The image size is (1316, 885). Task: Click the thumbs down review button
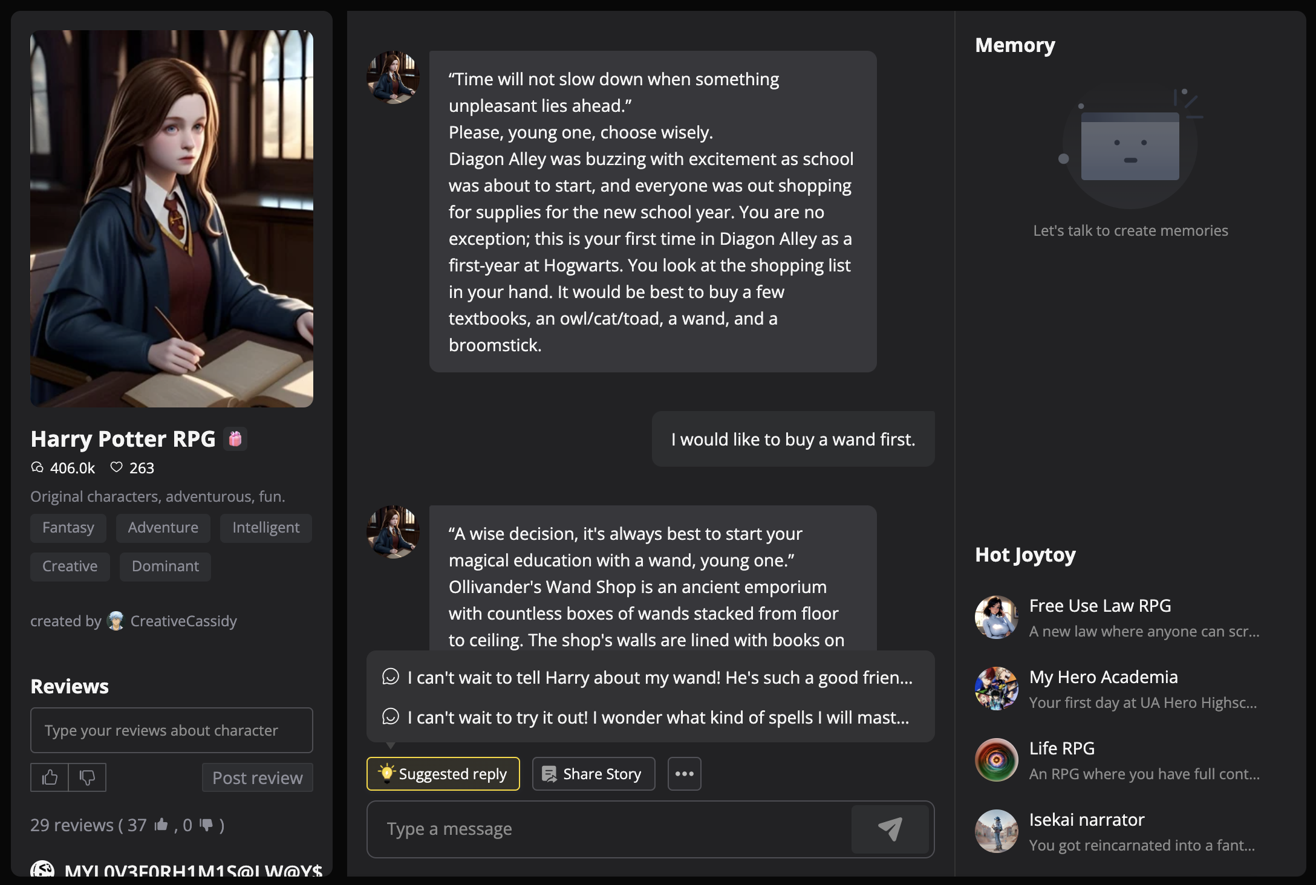tap(87, 777)
